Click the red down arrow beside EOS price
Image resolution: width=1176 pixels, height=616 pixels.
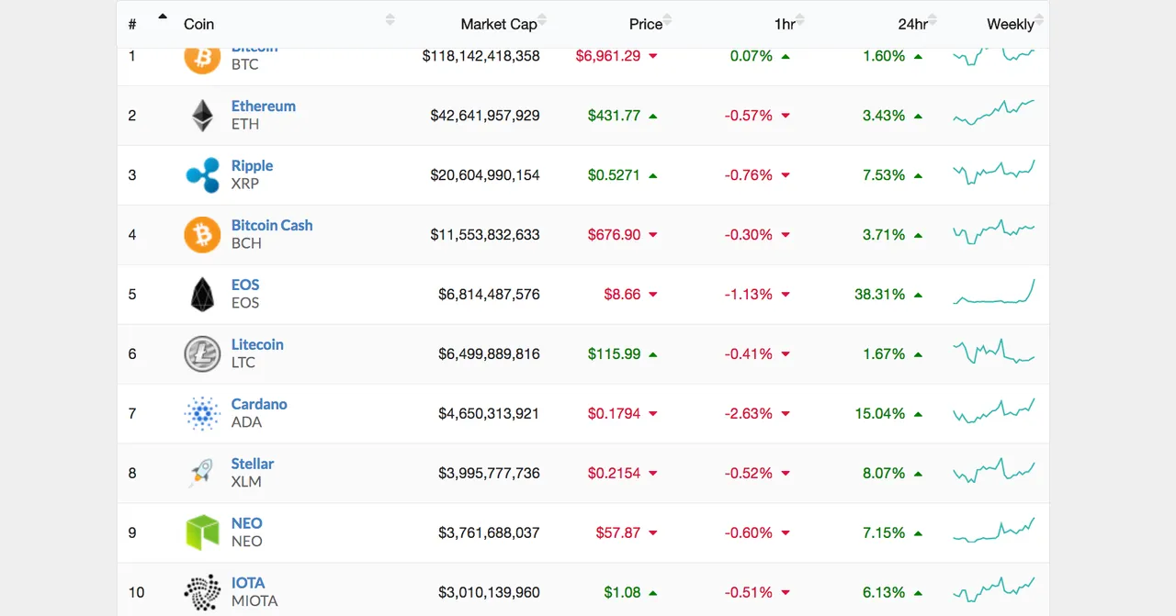(653, 295)
